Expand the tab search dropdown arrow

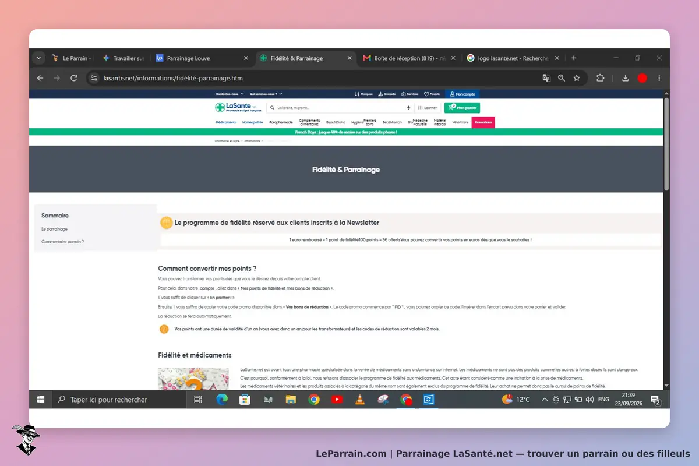point(39,58)
